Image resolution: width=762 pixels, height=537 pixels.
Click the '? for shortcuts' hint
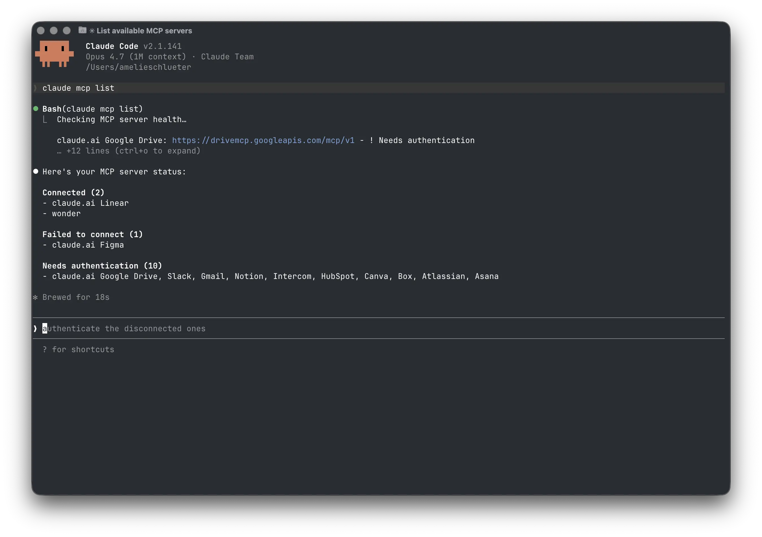78,350
